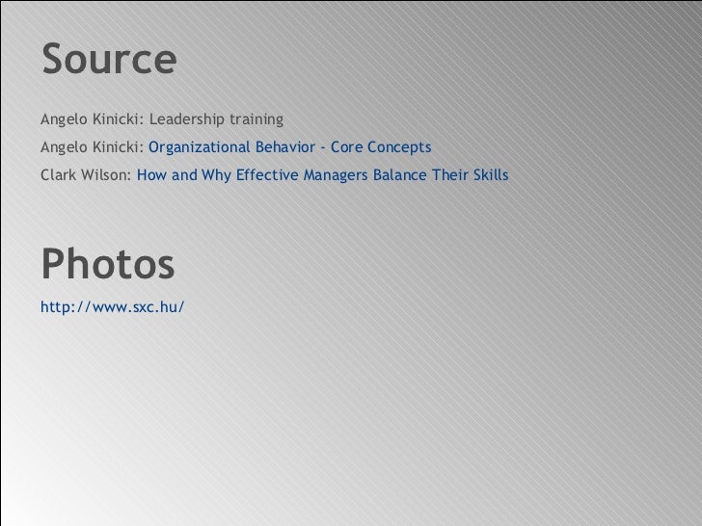Image resolution: width=702 pixels, height=526 pixels.
Task: Click 'Balance Their Skills' at the link end
Action: pos(441,176)
